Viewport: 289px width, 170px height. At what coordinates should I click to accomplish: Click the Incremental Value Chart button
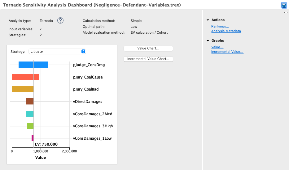pyautogui.click(x=148, y=59)
